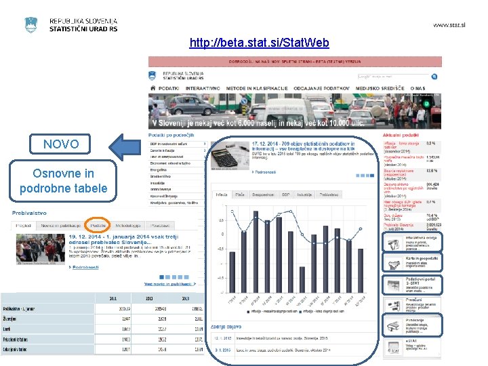The image size is (488, 366).
Task: Toggle annual inflation legend marker
Action: (300, 312)
